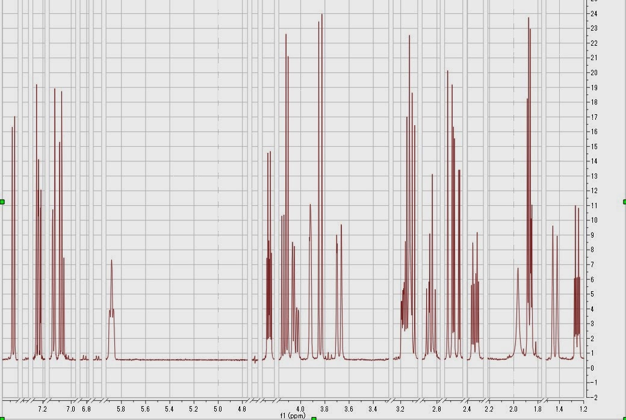Click the '9' label on the intensity axis
The height and width of the screenshot is (420, 626).
pos(592,235)
